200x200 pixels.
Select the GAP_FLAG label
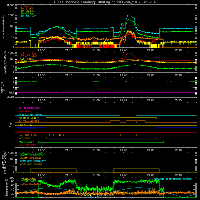pos(24,111)
